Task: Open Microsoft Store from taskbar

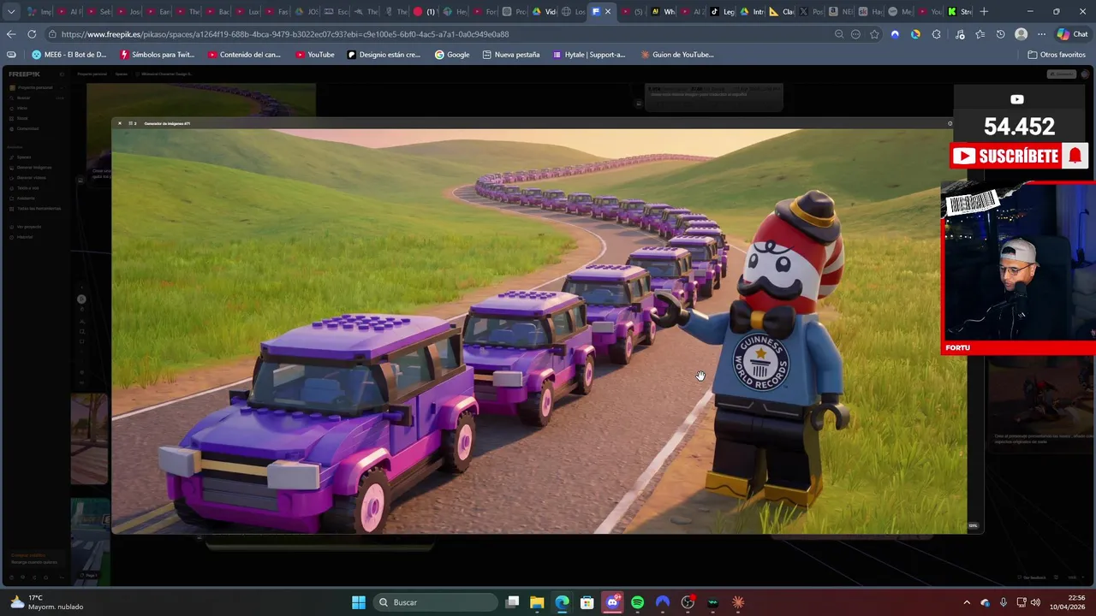Action: click(587, 602)
